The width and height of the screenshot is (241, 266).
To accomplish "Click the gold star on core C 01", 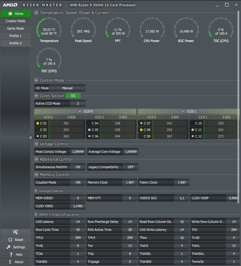I will pyautogui.click(x=38, y=123).
